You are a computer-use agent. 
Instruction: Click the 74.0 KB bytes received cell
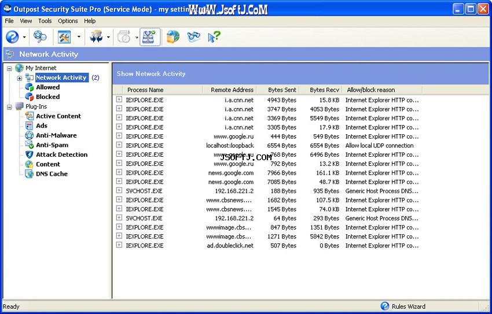pyautogui.click(x=329, y=209)
